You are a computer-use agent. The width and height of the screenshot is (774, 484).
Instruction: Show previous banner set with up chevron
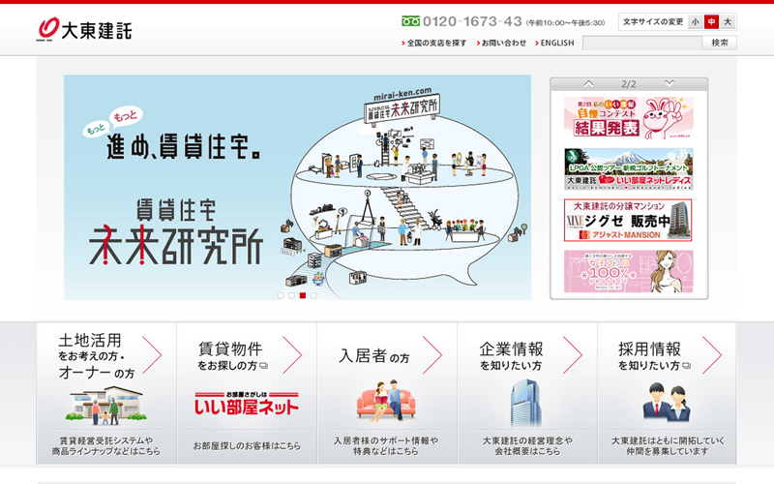(588, 83)
